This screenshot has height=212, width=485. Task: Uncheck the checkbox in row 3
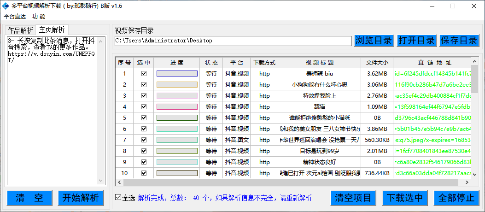(144, 96)
